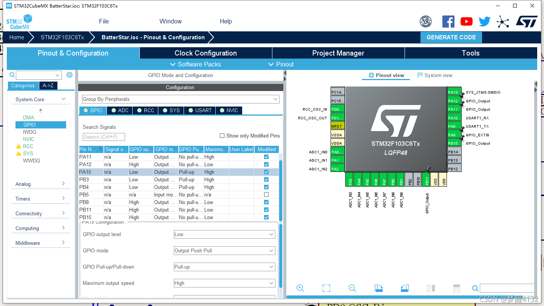Toggle the unchecked Modified checkbox for PB5

[266, 195]
